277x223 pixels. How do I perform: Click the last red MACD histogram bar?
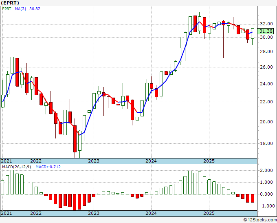tap(253, 198)
